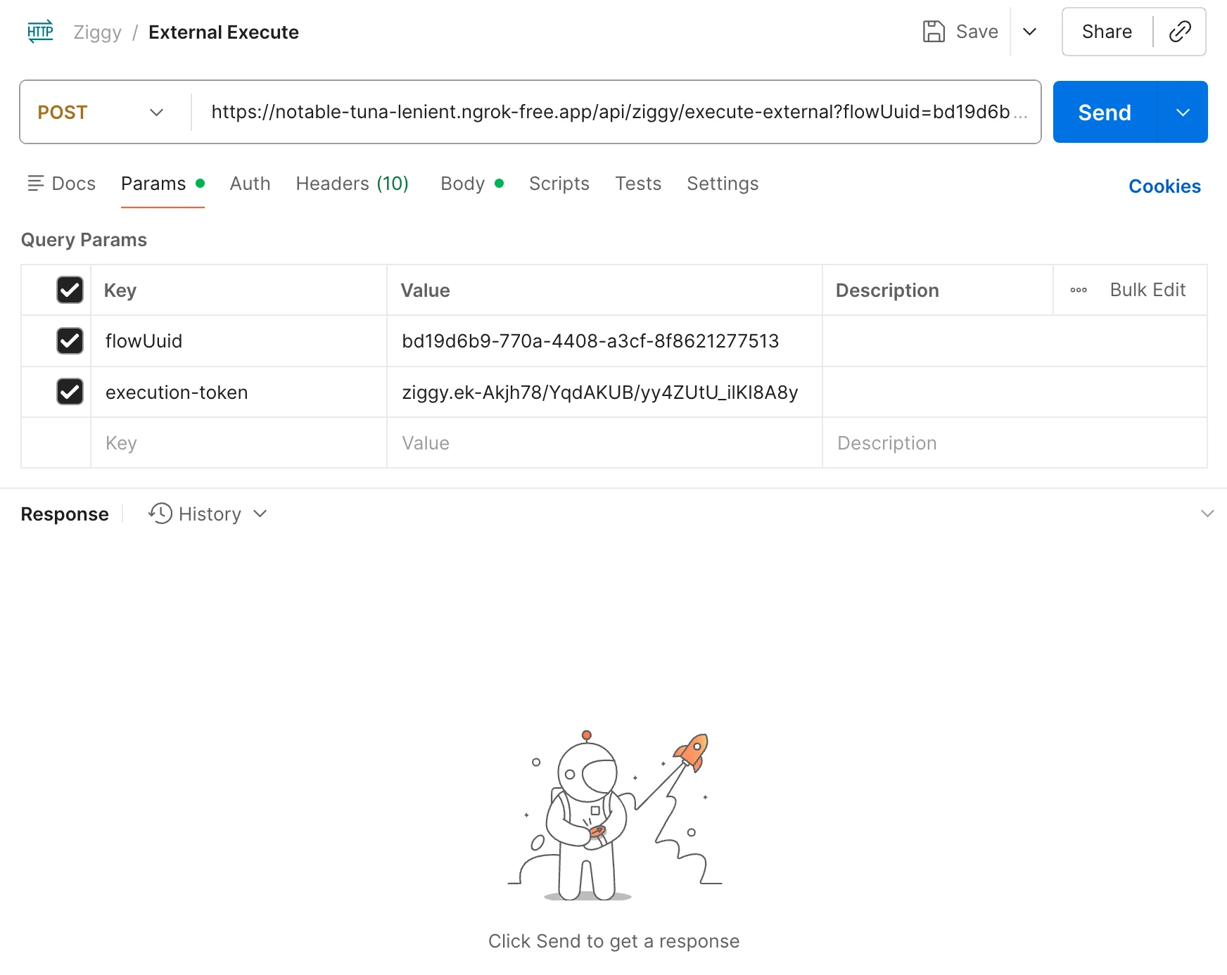Open the Cookies link

coord(1164,186)
